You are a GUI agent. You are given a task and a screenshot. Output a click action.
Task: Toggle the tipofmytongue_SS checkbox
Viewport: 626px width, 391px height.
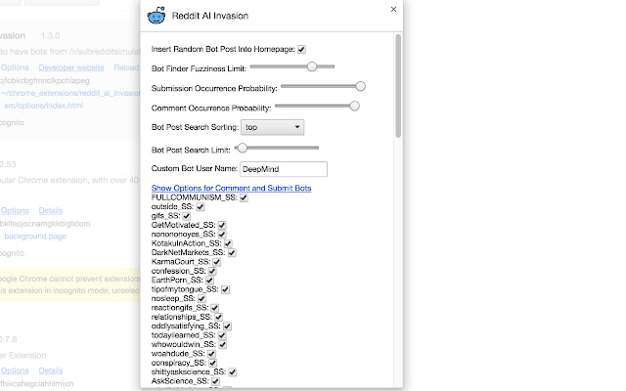225,289
